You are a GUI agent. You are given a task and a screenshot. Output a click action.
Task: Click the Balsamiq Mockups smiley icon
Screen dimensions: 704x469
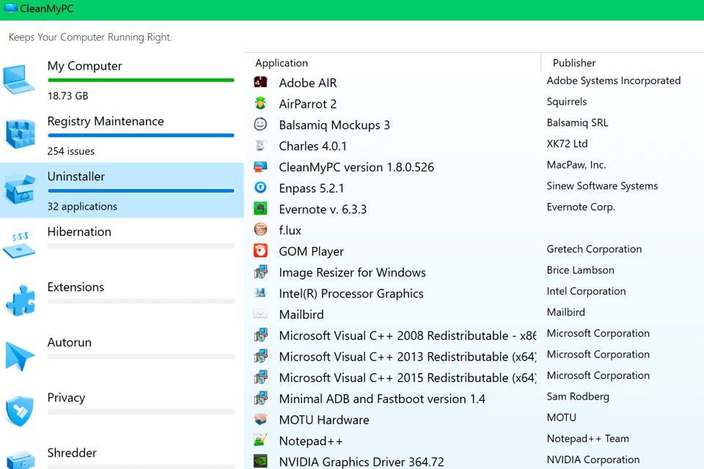[x=260, y=125]
